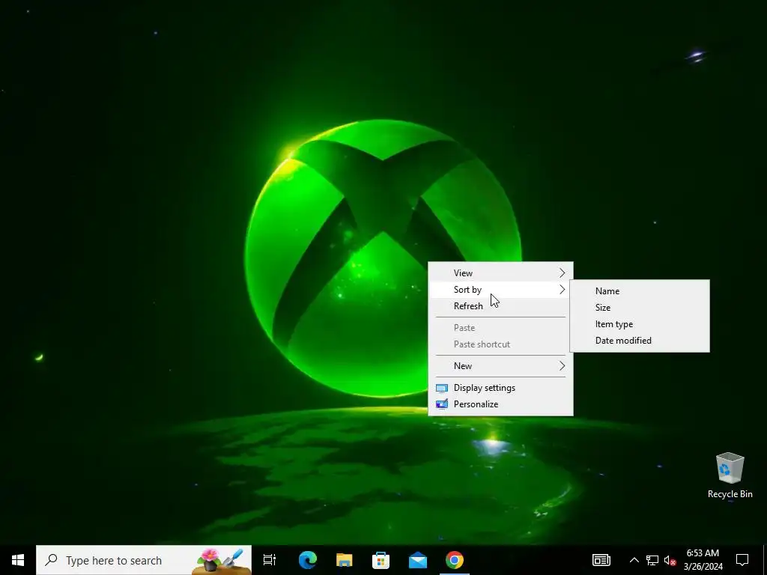Viewport: 767px width, 575px height.
Task: Open Display settings from context menu
Action: coord(500,388)
